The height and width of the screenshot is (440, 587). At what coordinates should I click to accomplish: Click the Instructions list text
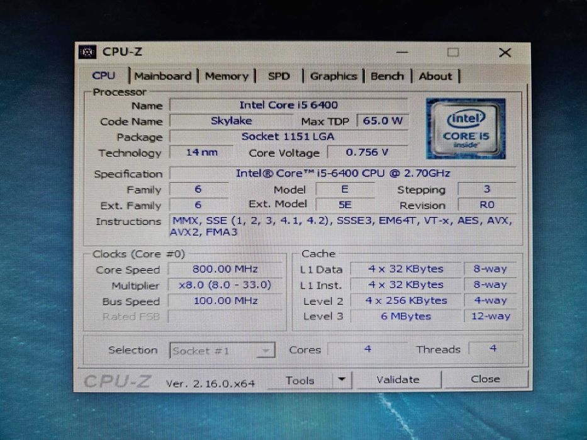pyautogui.click(x=342, y=226)
